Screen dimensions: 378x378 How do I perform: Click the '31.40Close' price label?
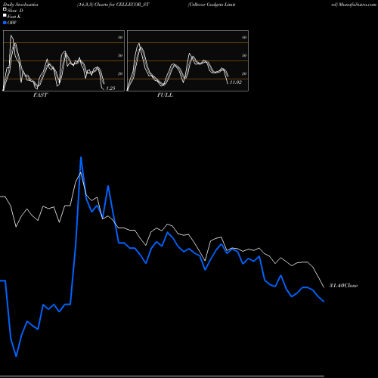[344, 286]
